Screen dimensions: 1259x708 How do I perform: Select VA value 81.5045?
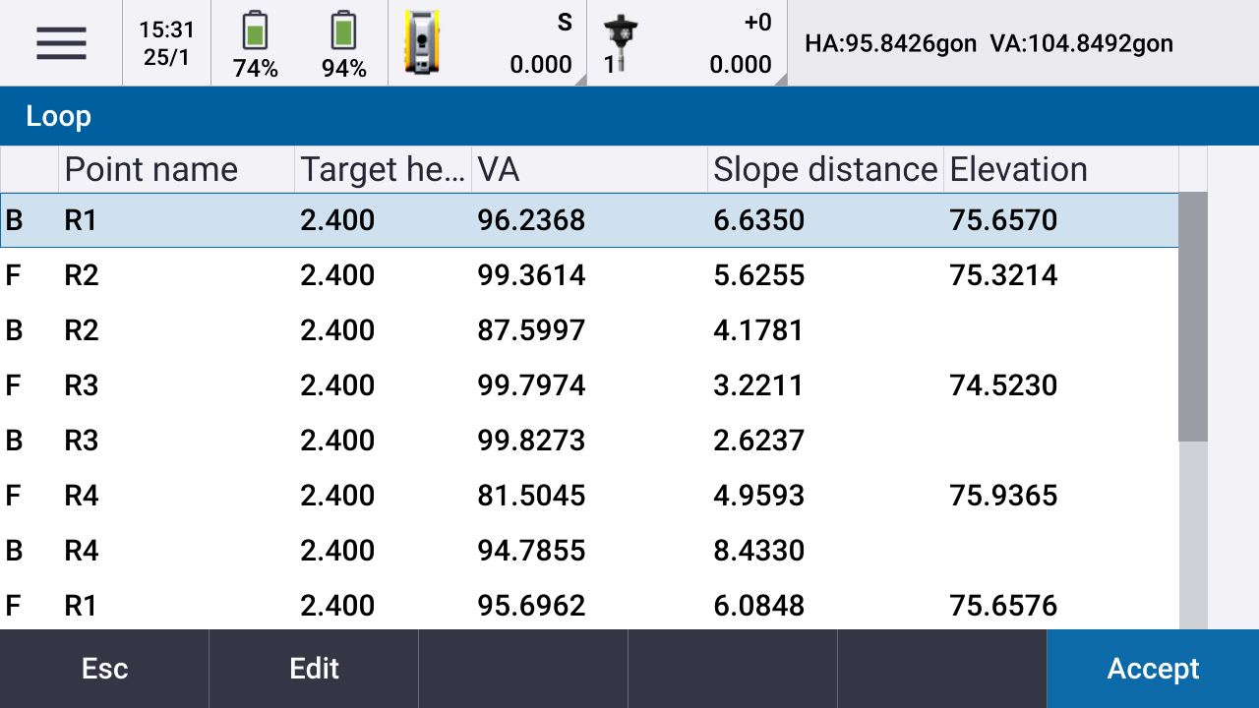(531, 496)
